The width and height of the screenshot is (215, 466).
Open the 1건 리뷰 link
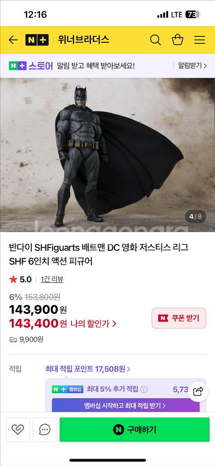click(x=52, y=279)
